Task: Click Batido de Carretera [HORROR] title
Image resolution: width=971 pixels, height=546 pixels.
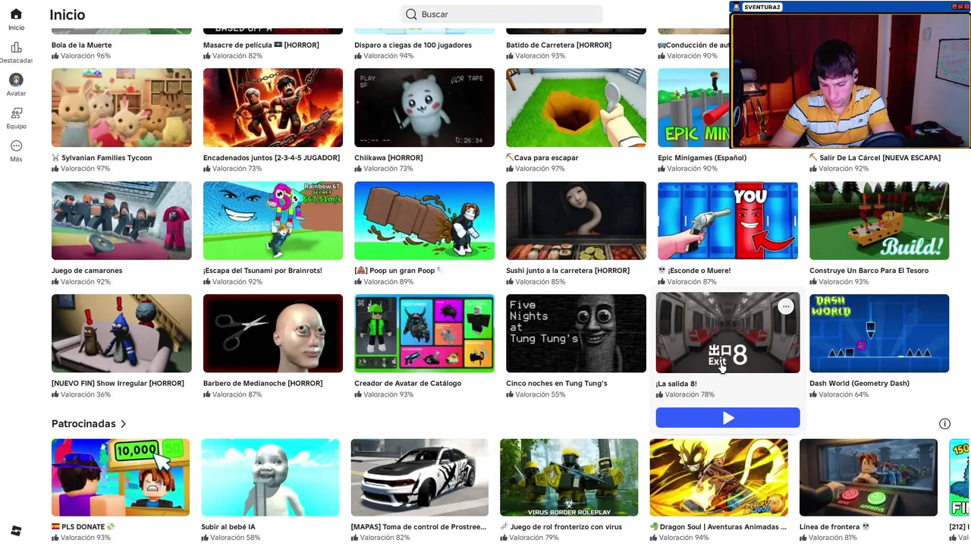Action: (558, 45)
